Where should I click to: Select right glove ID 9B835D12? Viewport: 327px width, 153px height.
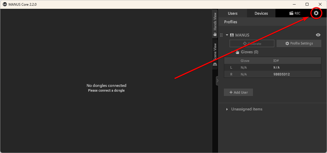[x=281, y=74]
